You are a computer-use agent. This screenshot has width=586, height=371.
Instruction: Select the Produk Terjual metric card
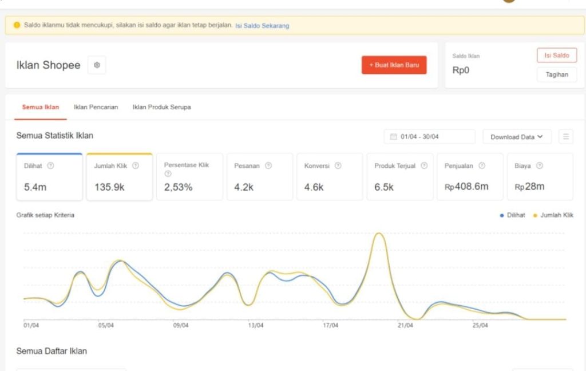click(x=400, y=176)
